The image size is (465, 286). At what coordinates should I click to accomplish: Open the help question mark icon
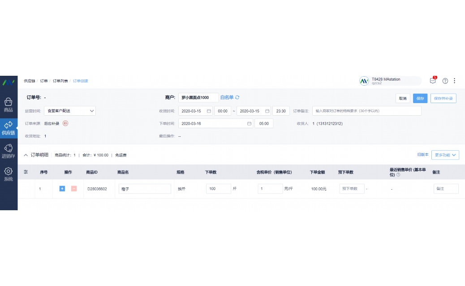click(445, 81)
